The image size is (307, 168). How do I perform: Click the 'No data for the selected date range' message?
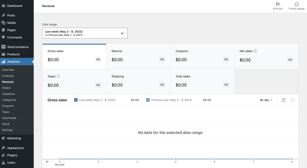[170, 133]
